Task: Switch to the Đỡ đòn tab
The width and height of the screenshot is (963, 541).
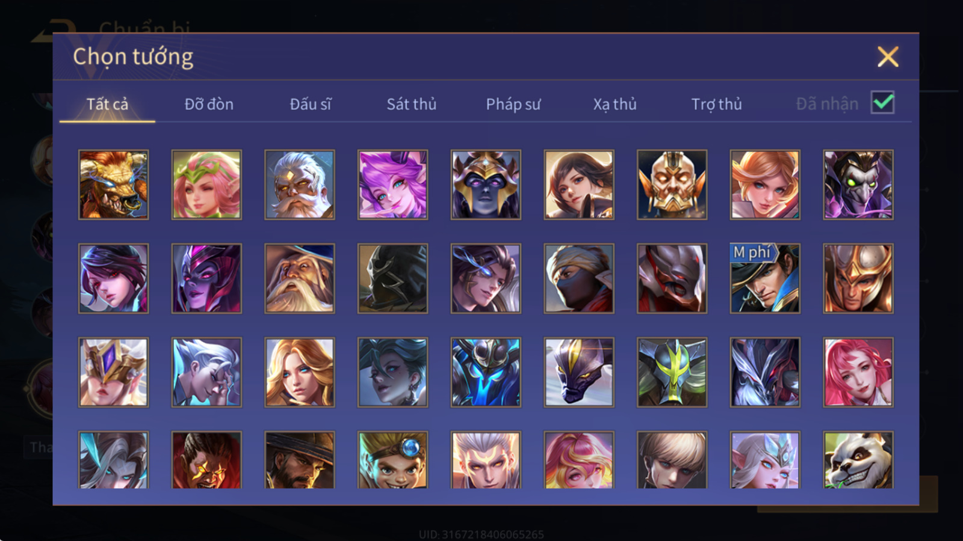Action: [209, 104]
